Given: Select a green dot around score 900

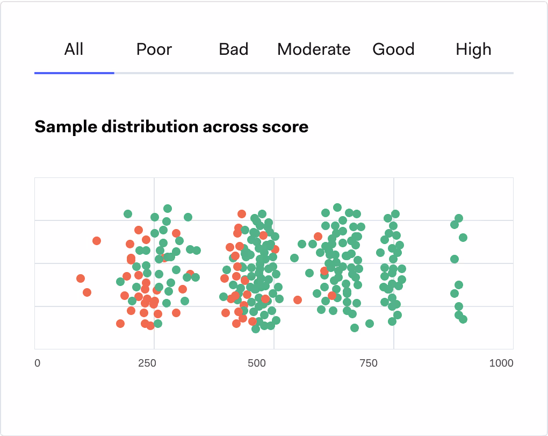Looking at the screenshot, I should coord(458,218).
